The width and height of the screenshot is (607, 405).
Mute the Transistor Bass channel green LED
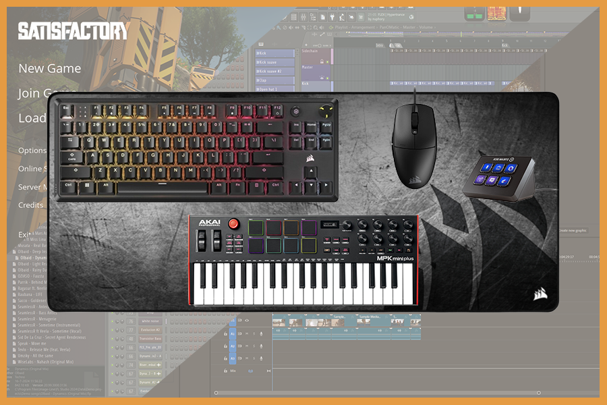(113, 339)
